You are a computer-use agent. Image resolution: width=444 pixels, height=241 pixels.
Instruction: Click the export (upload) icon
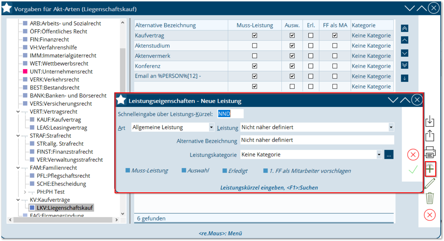click(x=430, y=136)
